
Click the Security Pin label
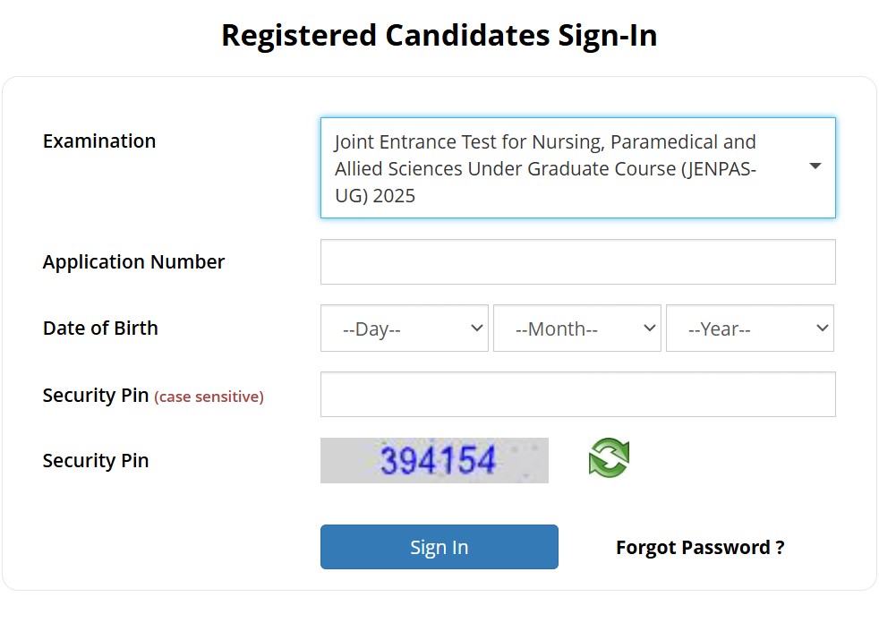[x=96, y=460]
